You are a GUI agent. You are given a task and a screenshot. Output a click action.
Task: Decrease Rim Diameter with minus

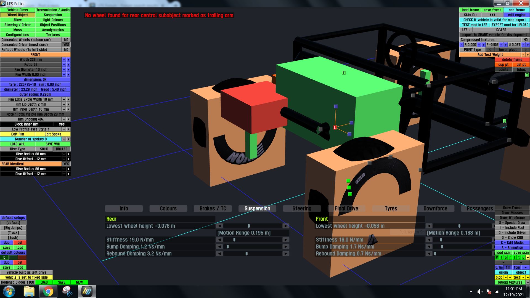click(64, 70)
